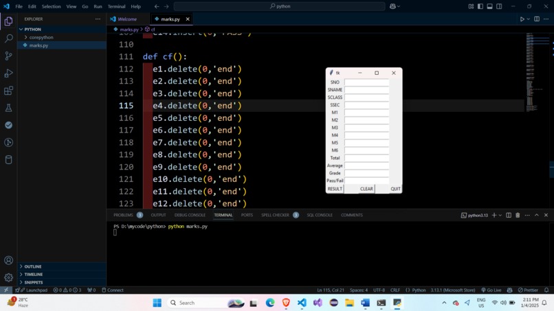Expand the SNIPPETS section
This screenshot has width=554, height=311.
click(33, 282)
